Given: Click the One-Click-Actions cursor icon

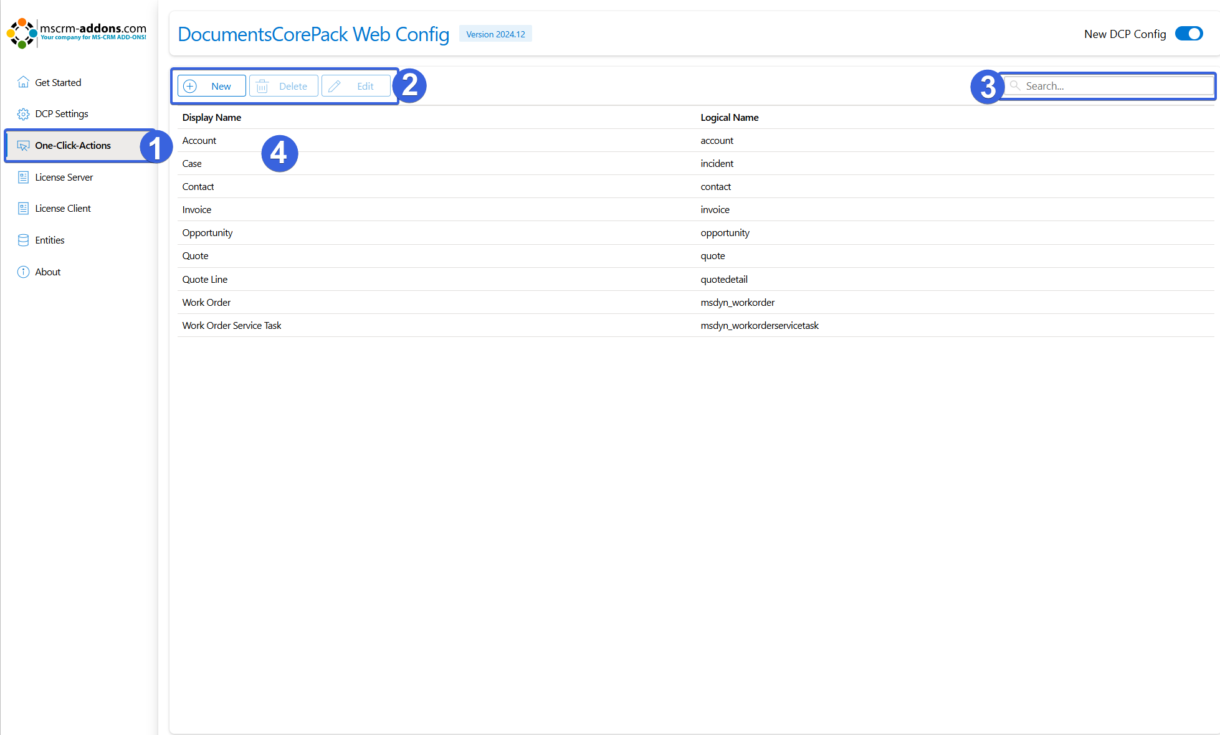Looking at the screenshot, I should (x=23, y=146).
